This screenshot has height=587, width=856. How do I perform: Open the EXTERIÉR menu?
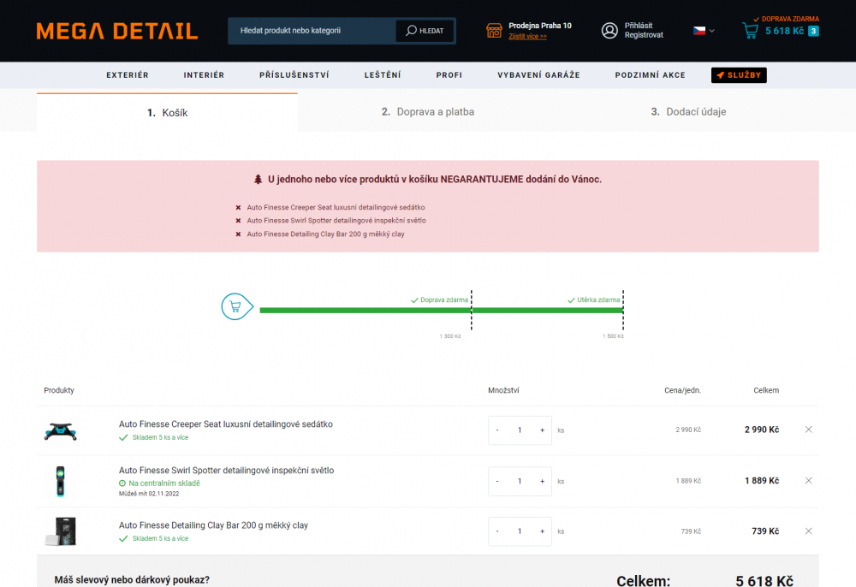(x=128, y=75)
